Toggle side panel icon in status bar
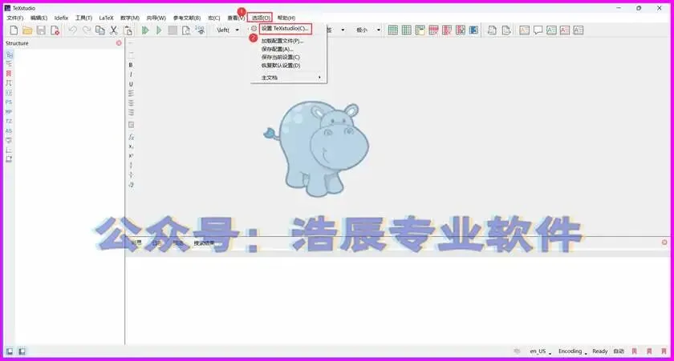This screenshot has width=674, height=361. coord(10,351)
